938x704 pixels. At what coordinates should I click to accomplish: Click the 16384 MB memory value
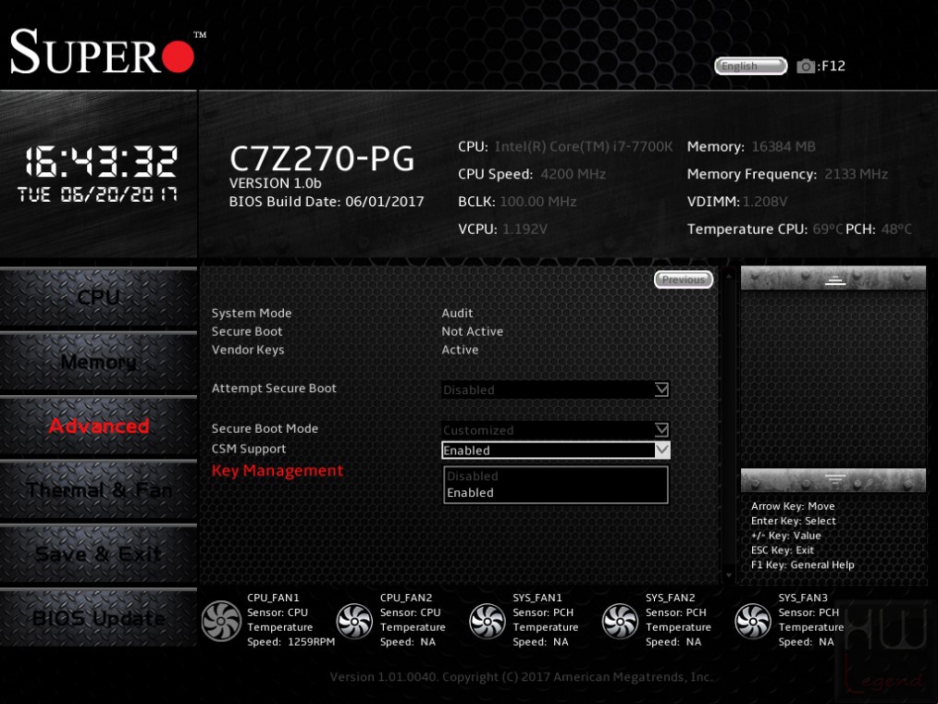784,146
